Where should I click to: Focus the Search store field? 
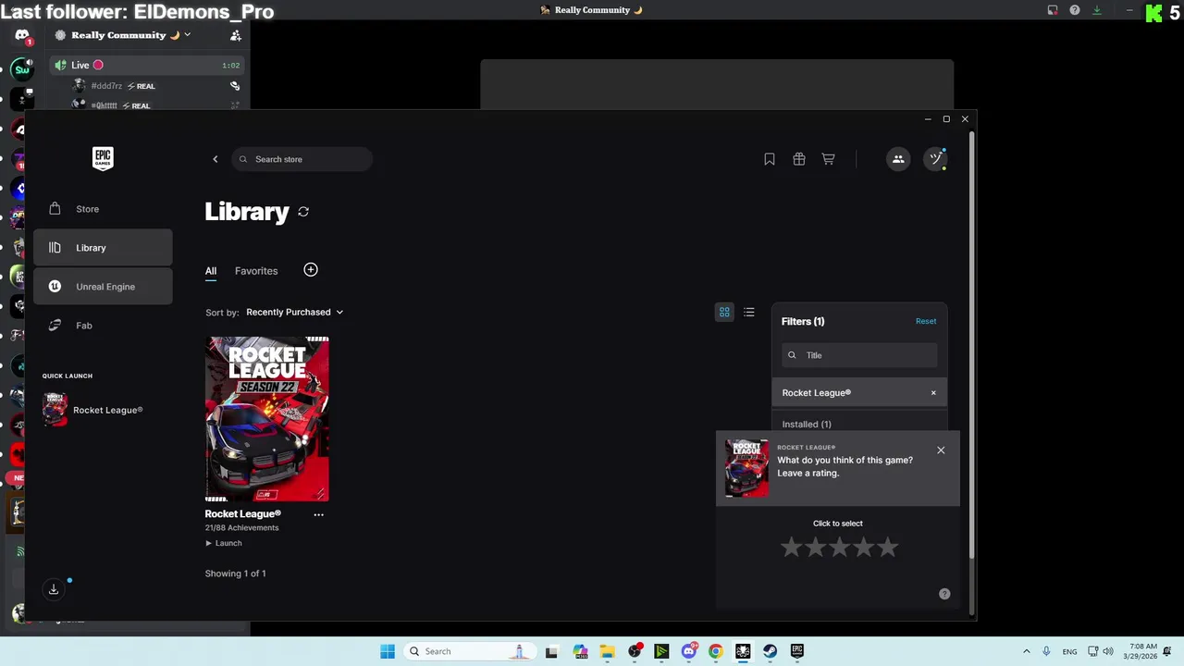tap(302, 159)
